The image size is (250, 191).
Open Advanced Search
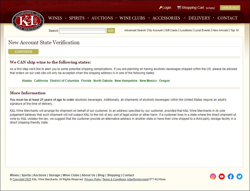135,30
